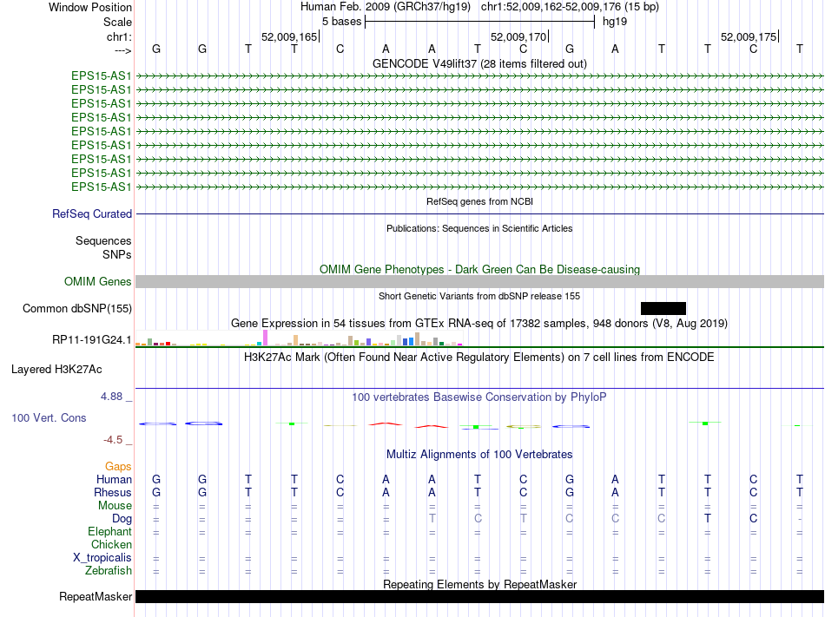Click the 4.88 conservation scale maximum
This screenshot has width=825, height=617.
pos(111,397)
